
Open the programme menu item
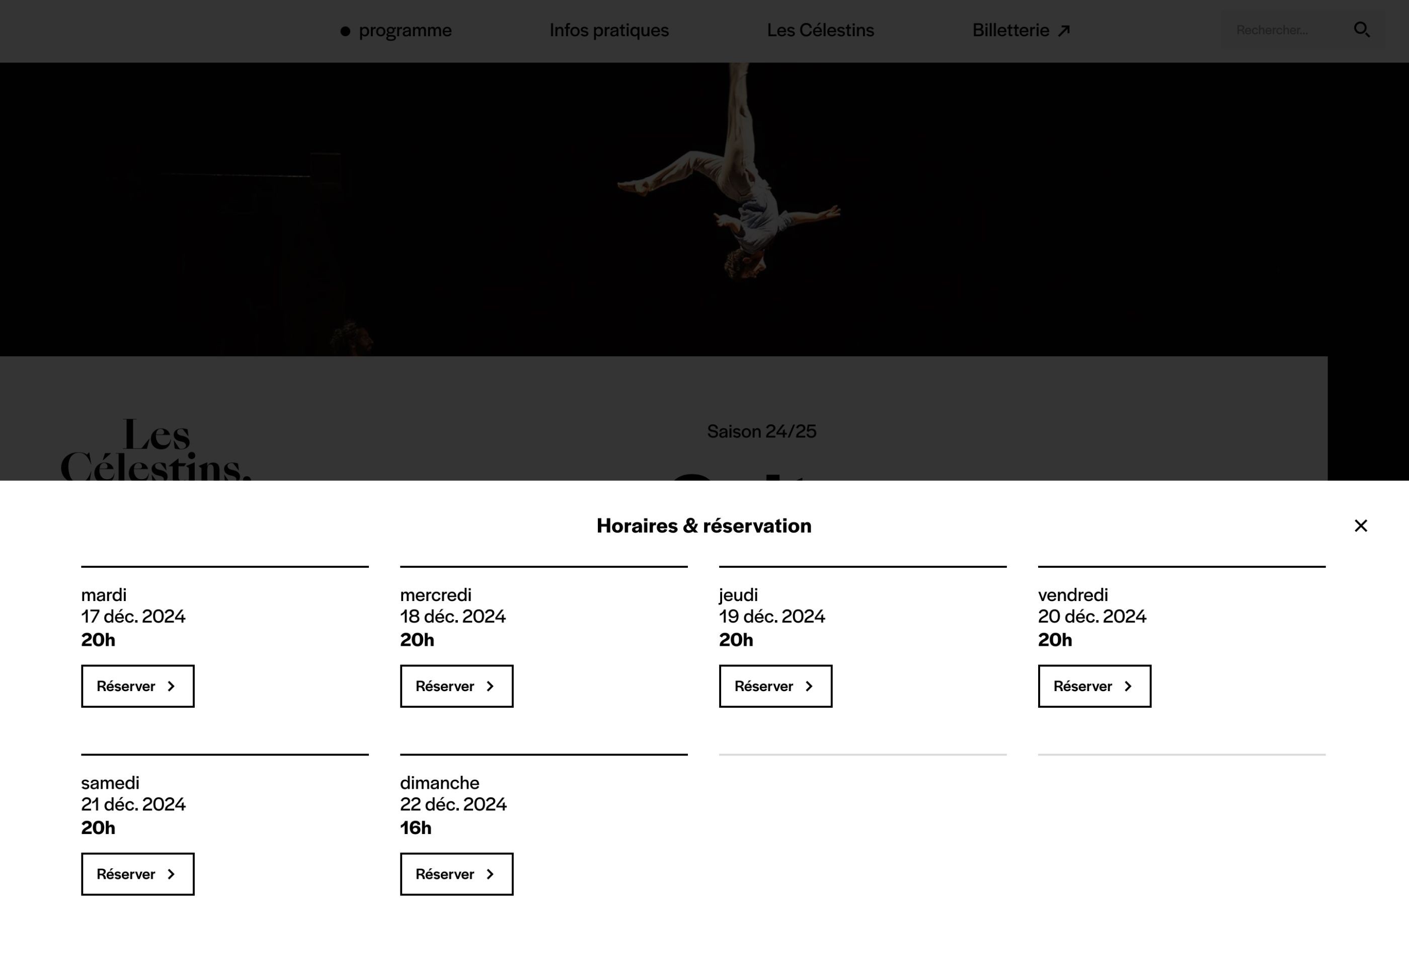coord(405,30)
